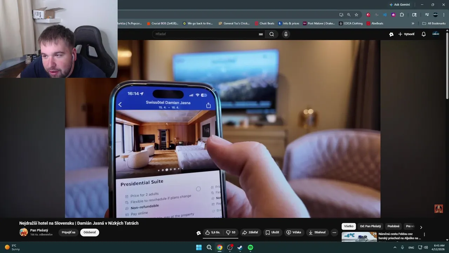Open Info & prices bookmark
This screenshot has height=253, width=449.
(289, 24)
